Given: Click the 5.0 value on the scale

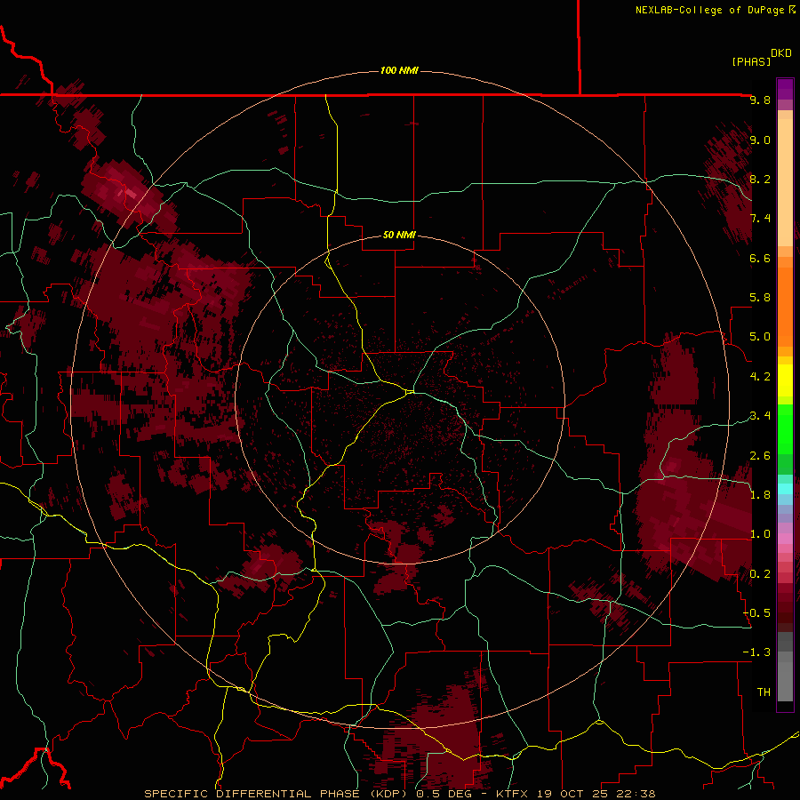Looking at the screenshot, I should click(760, 337).
